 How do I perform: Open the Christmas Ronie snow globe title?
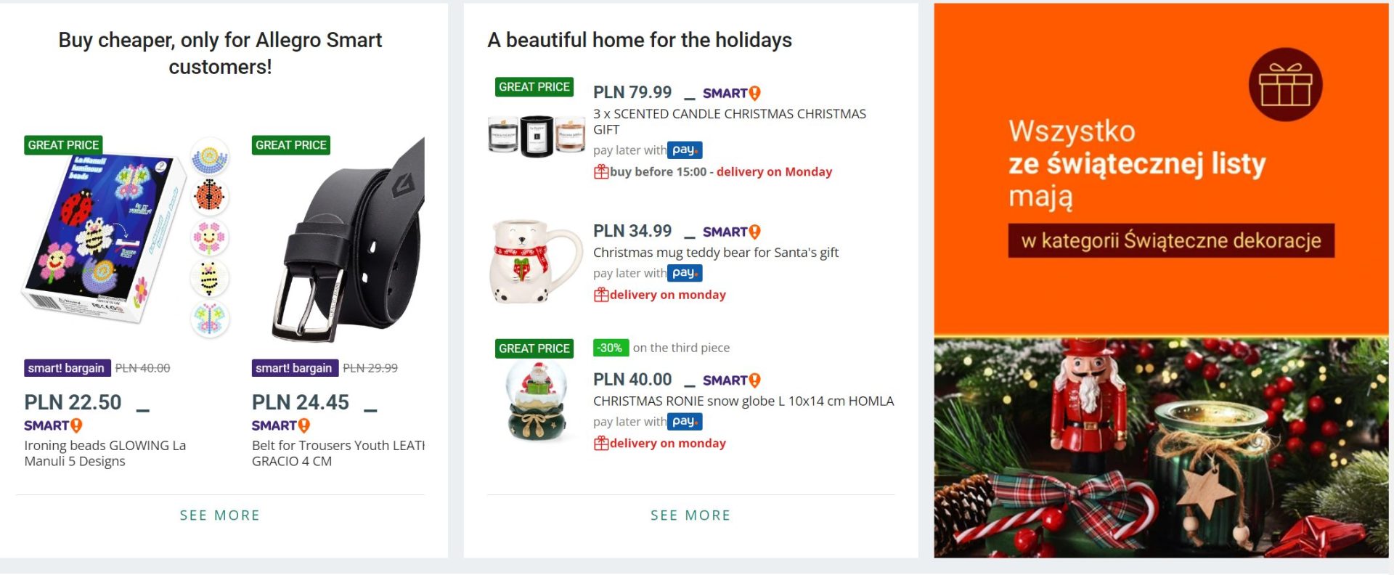tap(743, 401)
